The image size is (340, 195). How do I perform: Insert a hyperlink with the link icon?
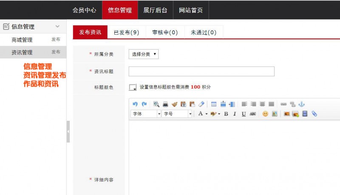coord(283,104)
